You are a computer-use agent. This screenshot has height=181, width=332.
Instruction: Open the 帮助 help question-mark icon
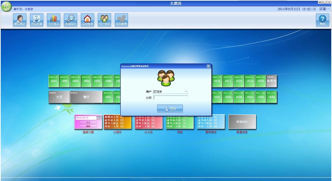pyautogui.click(x=322, y=20)
